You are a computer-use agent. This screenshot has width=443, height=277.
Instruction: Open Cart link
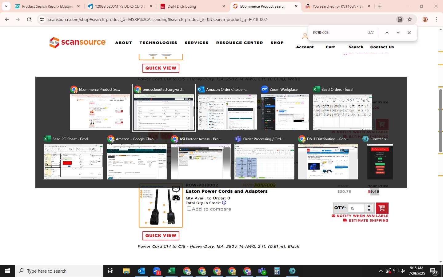pyautogui.click(x=330, y=47)
